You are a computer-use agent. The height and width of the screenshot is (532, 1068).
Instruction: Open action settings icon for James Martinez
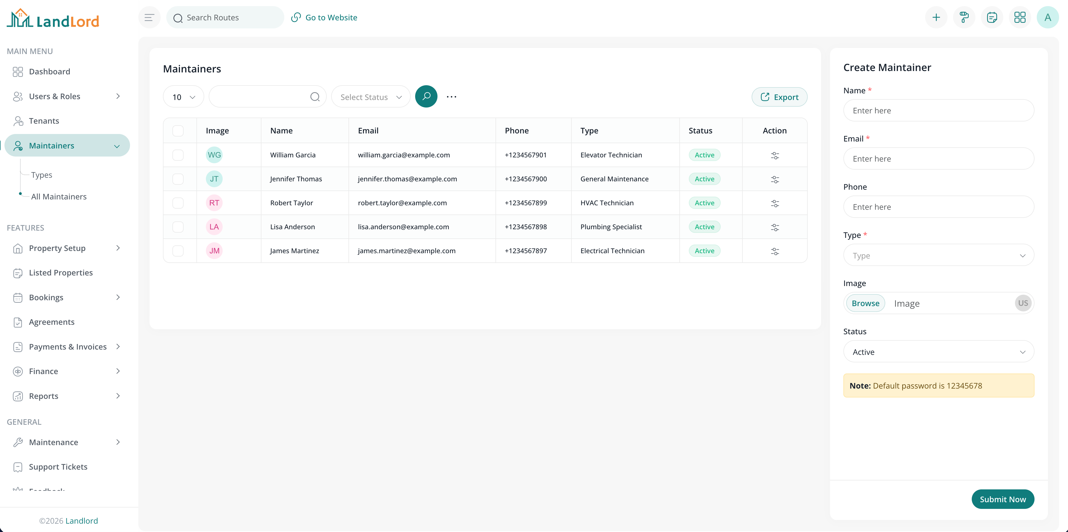click(775, 251)
